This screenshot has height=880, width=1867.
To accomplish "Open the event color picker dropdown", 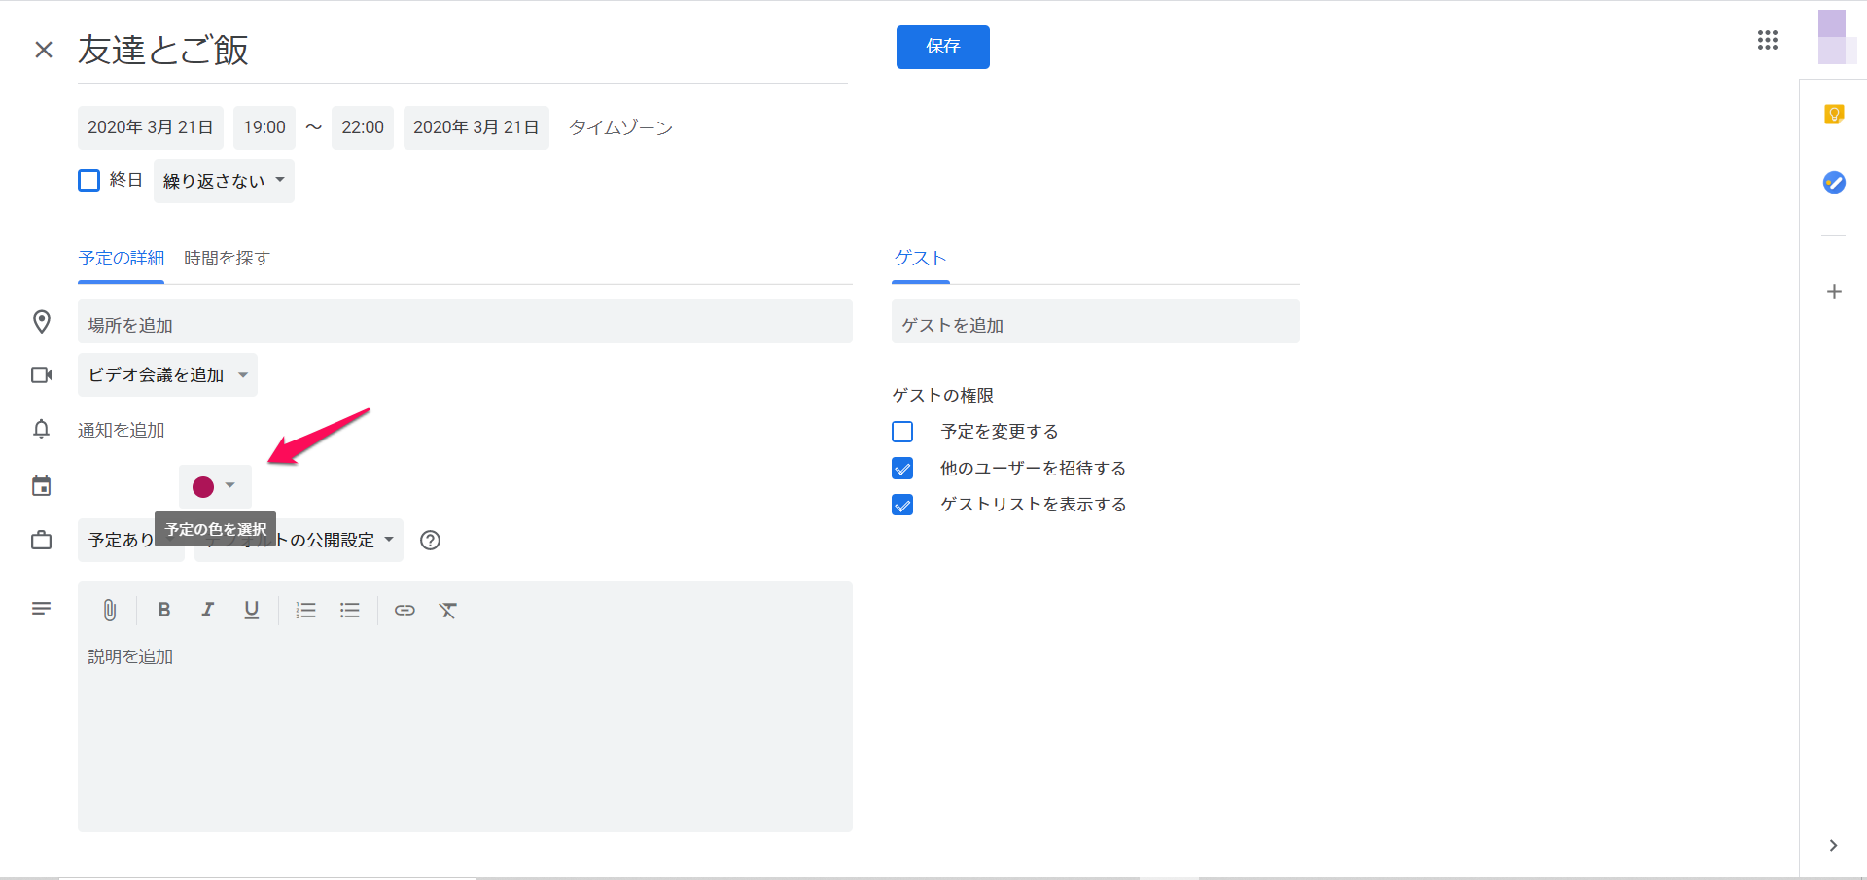I will pos(215,486).
